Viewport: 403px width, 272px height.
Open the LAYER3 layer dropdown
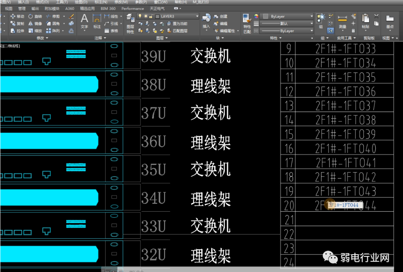pyautogui.click(x=197, y=16)
